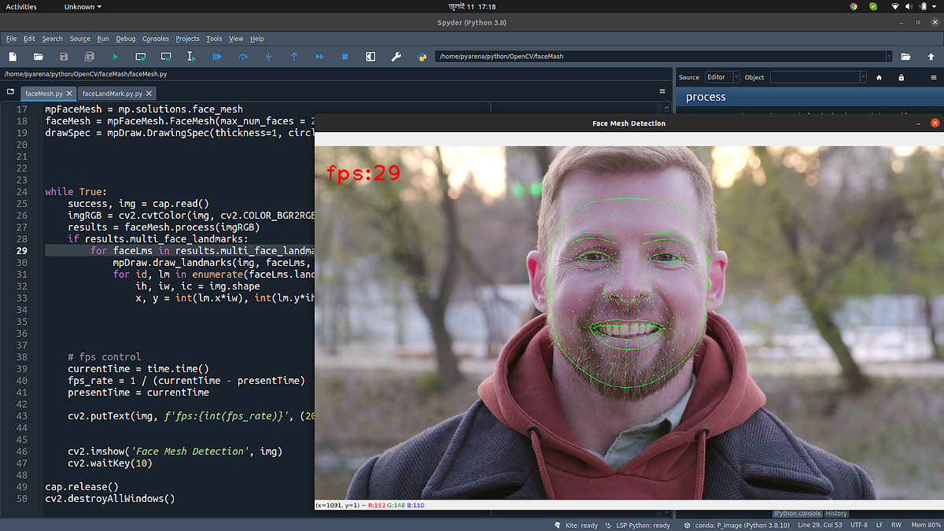
Task: Create a new file in Spyder
Action: pos(11,57)
